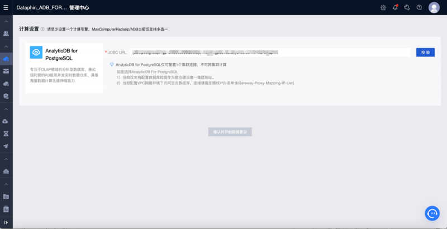This screenshot has width=447, height=229.
Task: Click info icon next to 计算设置
Action: [x=42, y=29]
